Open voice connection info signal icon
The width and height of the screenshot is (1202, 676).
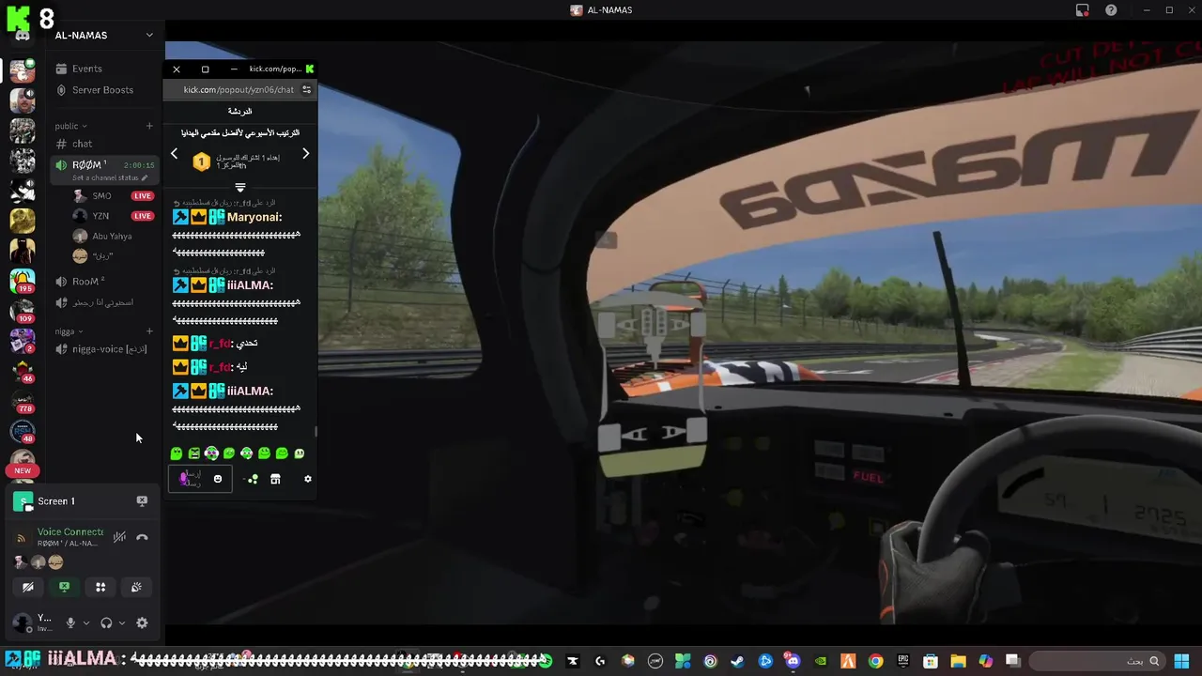(x=21, y=538)
